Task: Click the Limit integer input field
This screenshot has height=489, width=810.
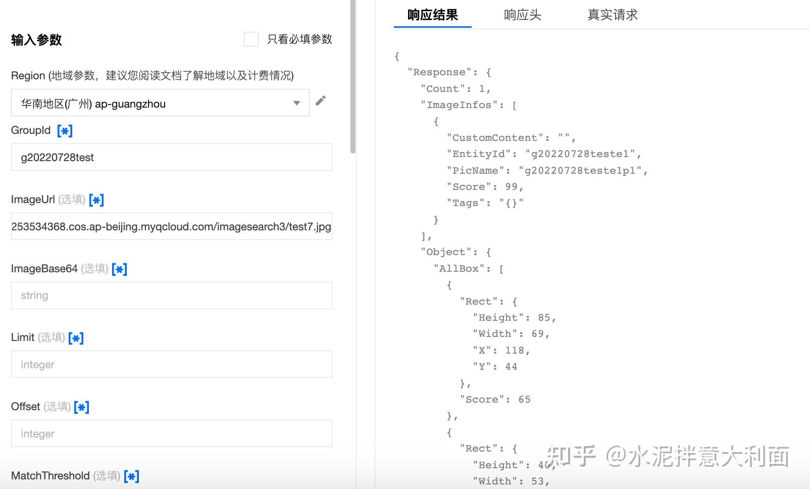Action: point(172,364)
